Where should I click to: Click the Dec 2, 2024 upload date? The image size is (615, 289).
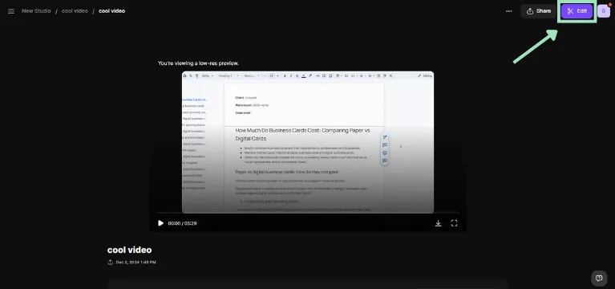pyautogui.click(x=136, y=263)
